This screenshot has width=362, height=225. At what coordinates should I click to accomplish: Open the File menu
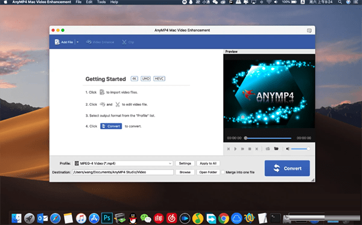click(x=78, y=2)
